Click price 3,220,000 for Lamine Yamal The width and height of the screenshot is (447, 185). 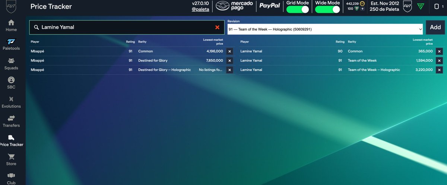tap(424, 70)
